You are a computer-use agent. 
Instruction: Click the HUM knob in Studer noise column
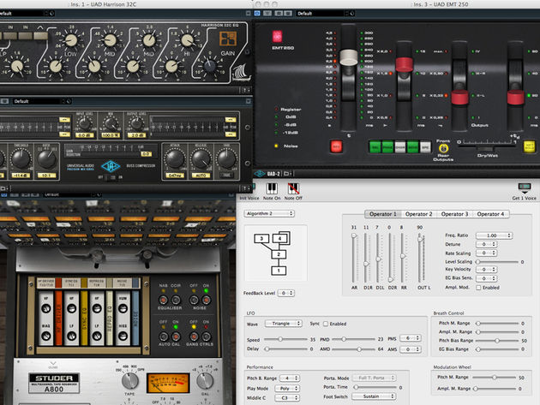click(x=123, y=308)
